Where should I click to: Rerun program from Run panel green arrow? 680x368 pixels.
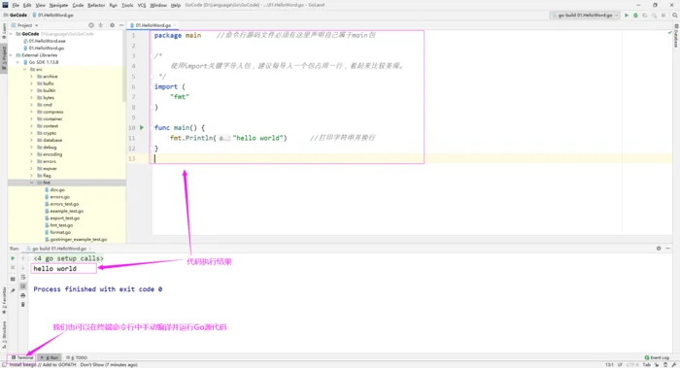point(13,258)
